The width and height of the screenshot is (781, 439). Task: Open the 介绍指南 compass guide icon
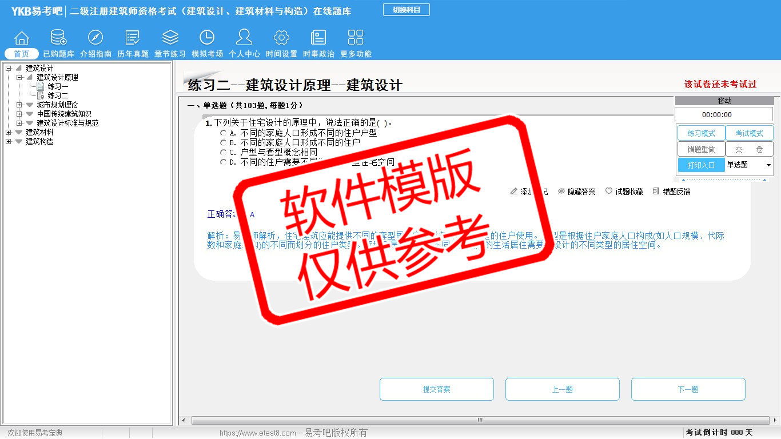(x=95, y=38)
